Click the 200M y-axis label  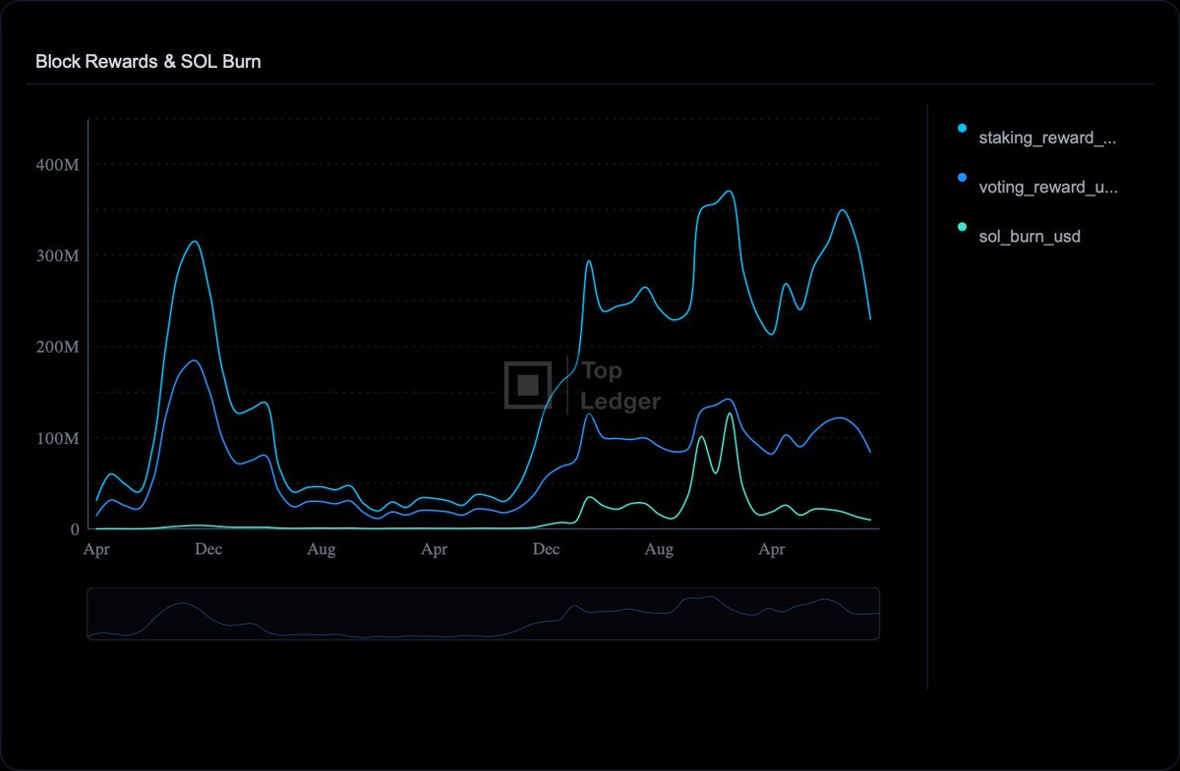tap(58, 348)
